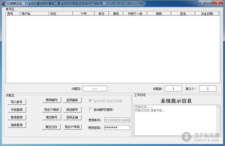Click the 线程数 input field
The height and width of the screenshot is (146, 225).
pyautogui.click(x=173, y=89)
